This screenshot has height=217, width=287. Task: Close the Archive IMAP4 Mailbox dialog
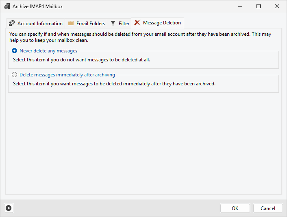(x=277, y=7)
